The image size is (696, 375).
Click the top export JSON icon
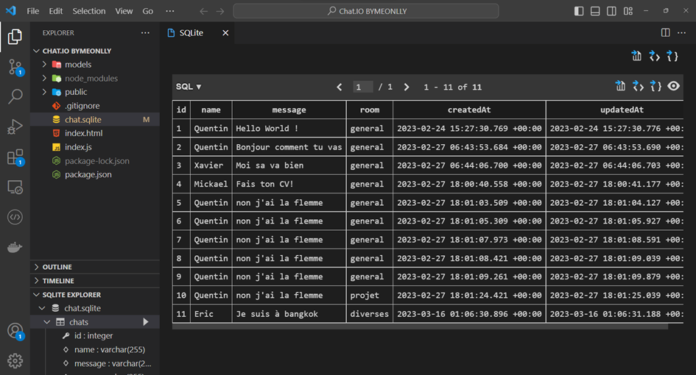(672, 56)
